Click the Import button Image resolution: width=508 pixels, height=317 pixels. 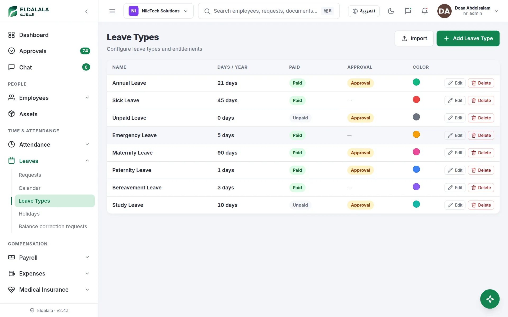pos(414,38)
